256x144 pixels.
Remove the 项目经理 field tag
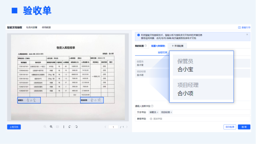point(171,112)
